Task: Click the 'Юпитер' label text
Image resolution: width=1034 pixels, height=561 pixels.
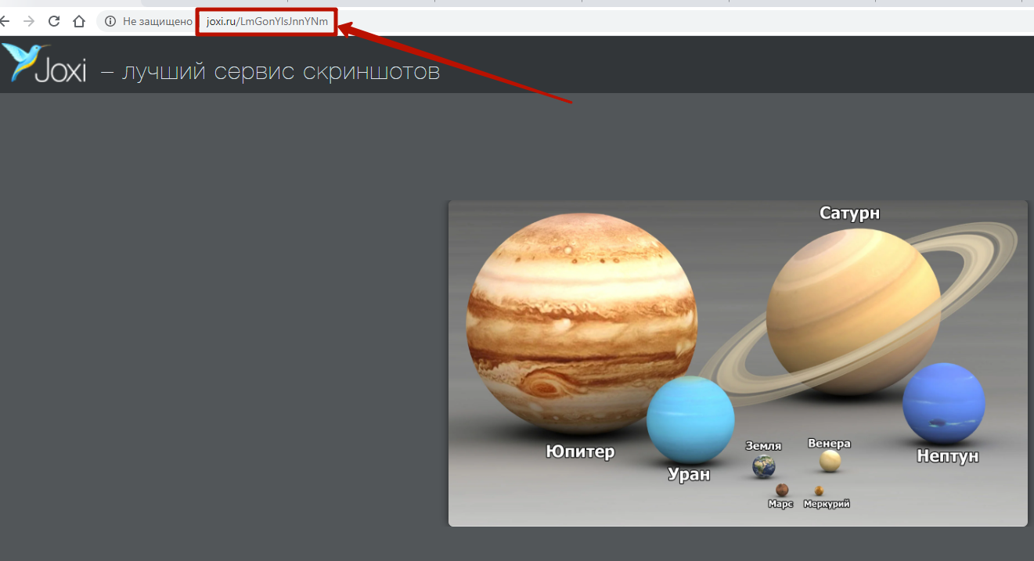Action: point(580,451)
